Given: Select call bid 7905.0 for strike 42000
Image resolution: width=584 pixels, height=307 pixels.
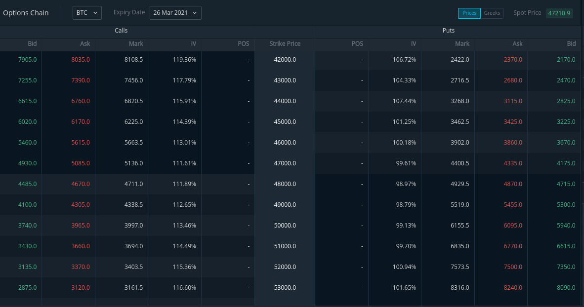Looking at the screenshot, I should coord(28,60).
